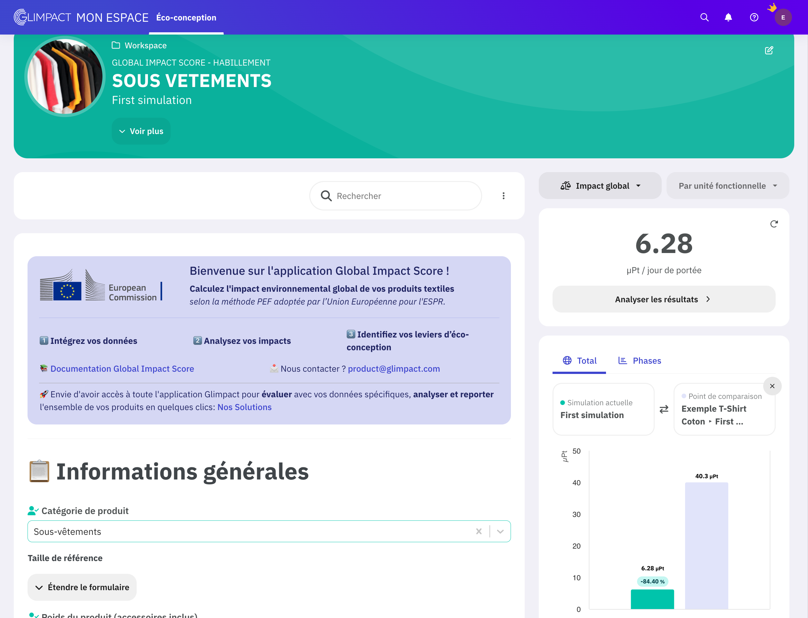Swap simulation and comparison point
Viewport: 808px width, 618px height.
coord(664,409)
